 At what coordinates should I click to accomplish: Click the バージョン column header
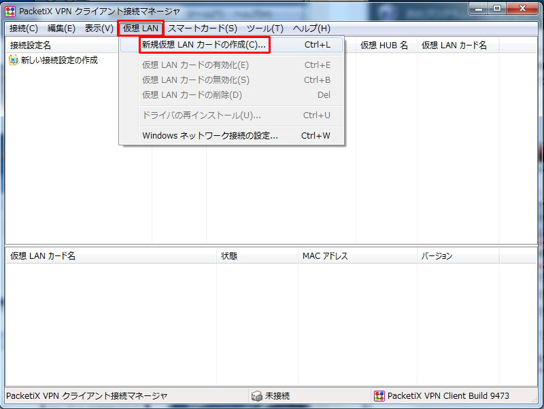437,256
